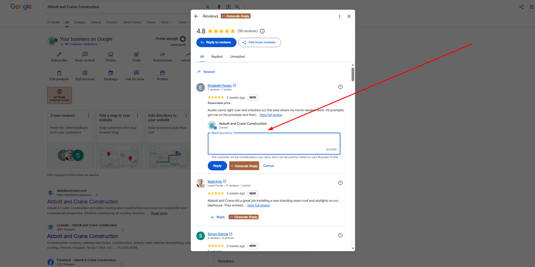Open the 461 customer interactions link
The height and width of the screenshot is (267, 535).
point(81,44)
